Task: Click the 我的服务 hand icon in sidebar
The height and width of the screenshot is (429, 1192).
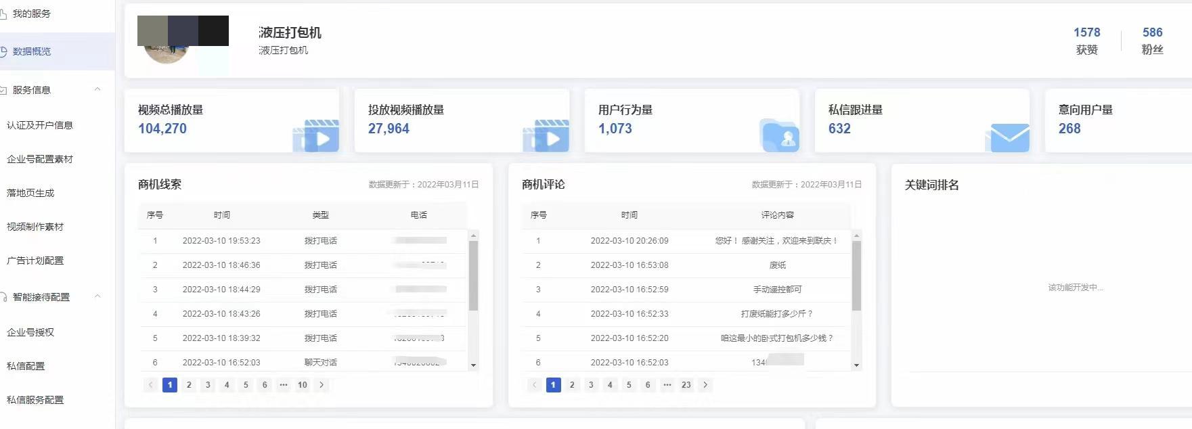Action: (3, 14)
